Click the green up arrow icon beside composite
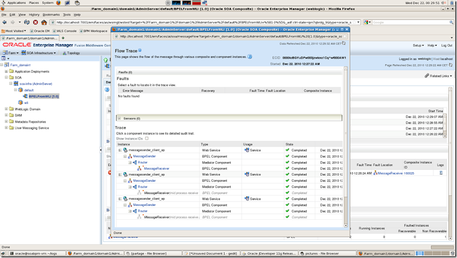This screenshot has width=457, height=258. pos(106,60)
